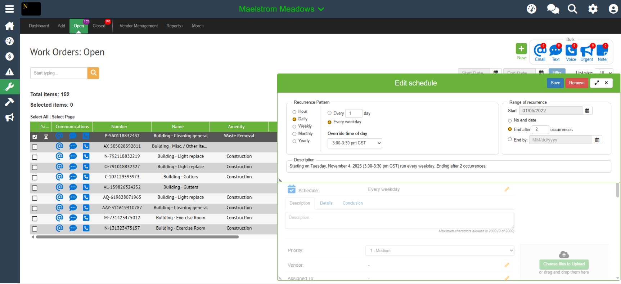The width and height of the screenshot is (621, 284).
Task: Click the Save button
Action: point(555,83)
